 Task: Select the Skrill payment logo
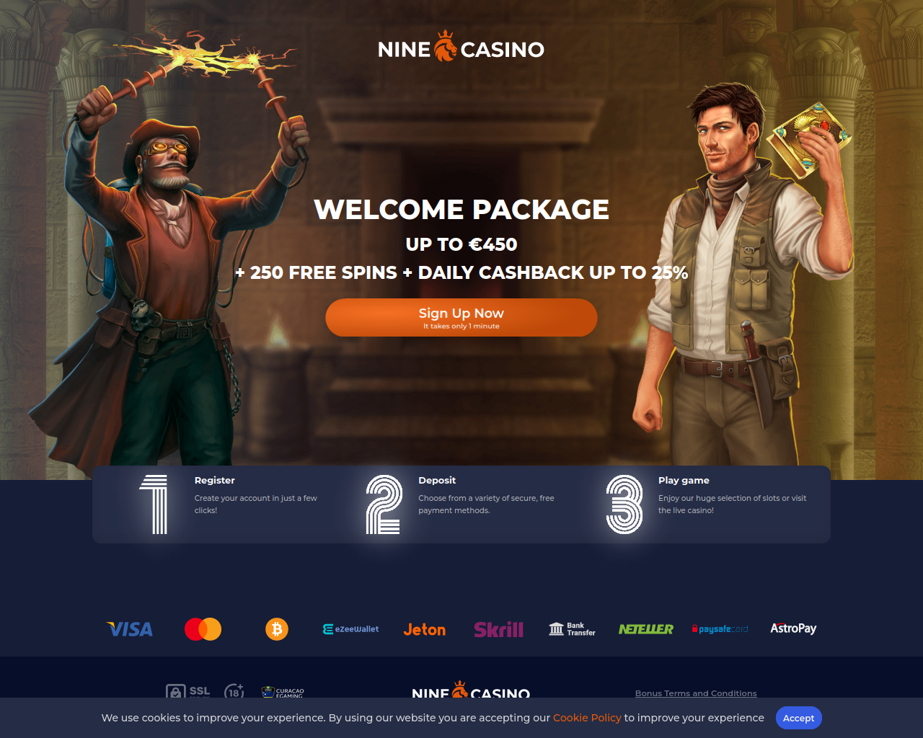(x=498, y=629)
